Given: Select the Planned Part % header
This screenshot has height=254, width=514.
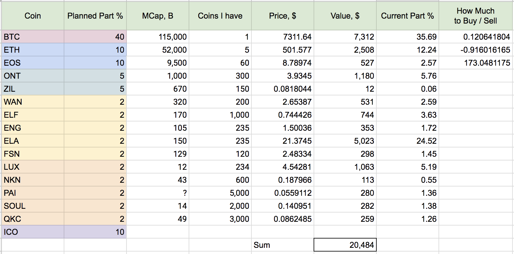Looking at the screenshot, I should tap(95, 16).
